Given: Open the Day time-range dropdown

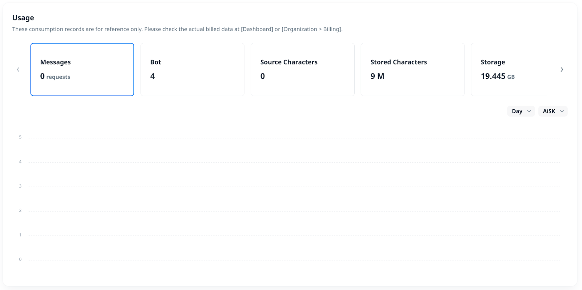Looking at the screenshot, I should pos(521,111).
